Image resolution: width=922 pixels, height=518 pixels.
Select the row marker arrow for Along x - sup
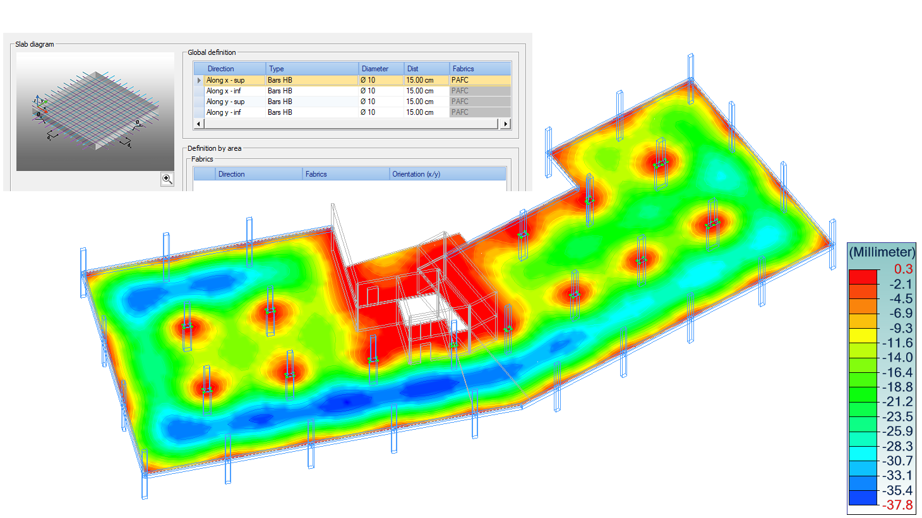click(199, 80)
